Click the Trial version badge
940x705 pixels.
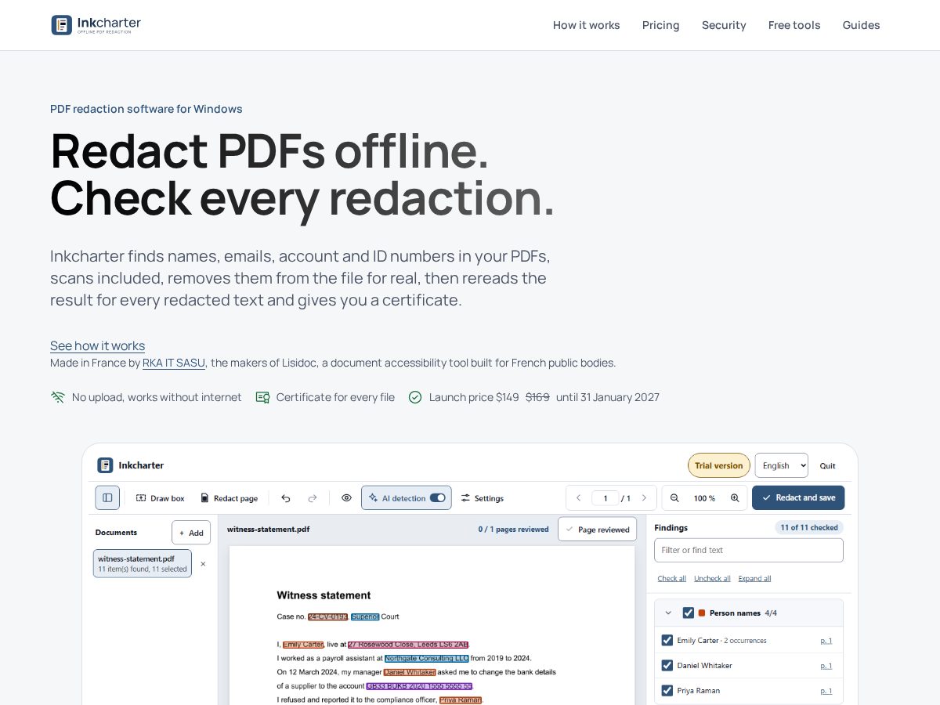click(719, 465)
